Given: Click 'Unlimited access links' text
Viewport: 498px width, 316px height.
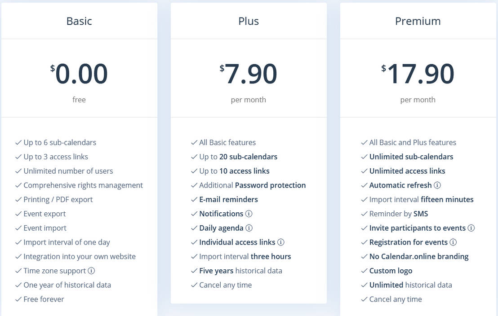Looking at the screenshot, I should pyautogui.click(x=407, y=171).
